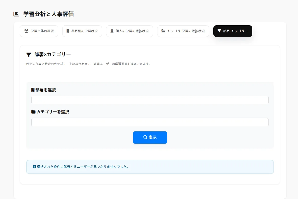Click the 部署×カテゴリー section heading text

coord(53,55)
